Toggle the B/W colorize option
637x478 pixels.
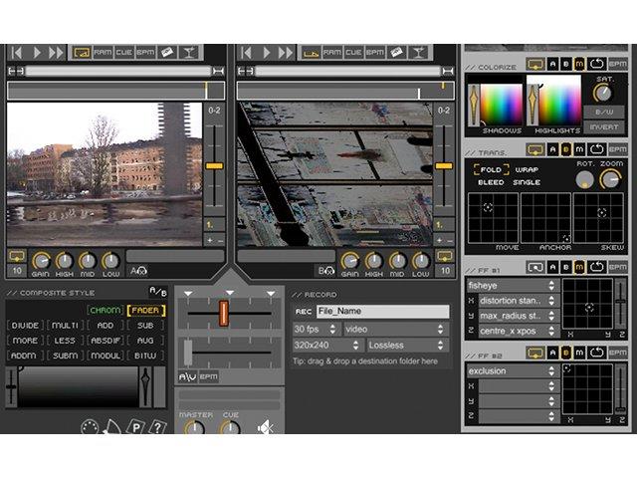tap(604, 112)
